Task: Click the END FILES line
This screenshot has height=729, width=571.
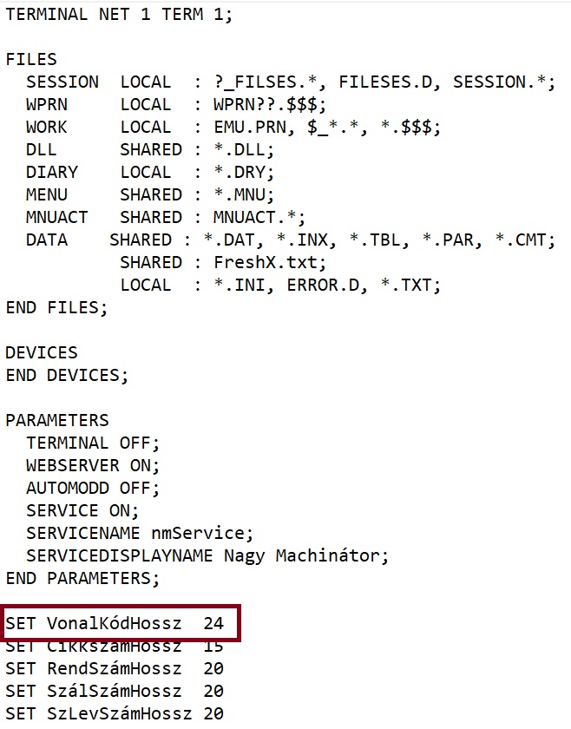Action: (57, 308)
